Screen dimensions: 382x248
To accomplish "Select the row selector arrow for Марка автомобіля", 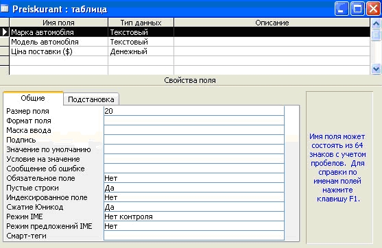I will coord(4,32).
